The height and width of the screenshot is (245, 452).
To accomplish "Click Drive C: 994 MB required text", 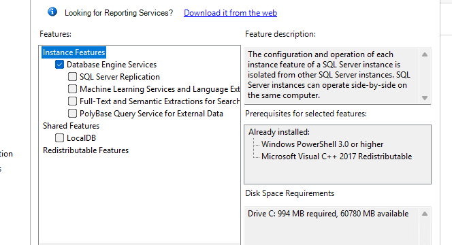I will [328, 214].
